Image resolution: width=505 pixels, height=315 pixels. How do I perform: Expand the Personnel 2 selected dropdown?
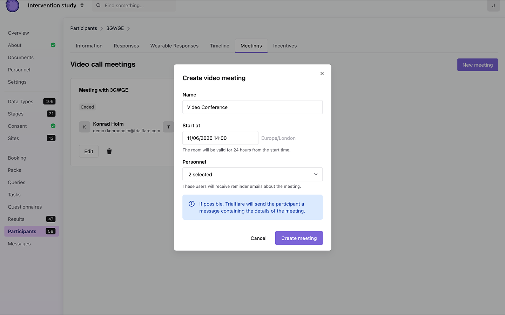(x=252, y=174)
